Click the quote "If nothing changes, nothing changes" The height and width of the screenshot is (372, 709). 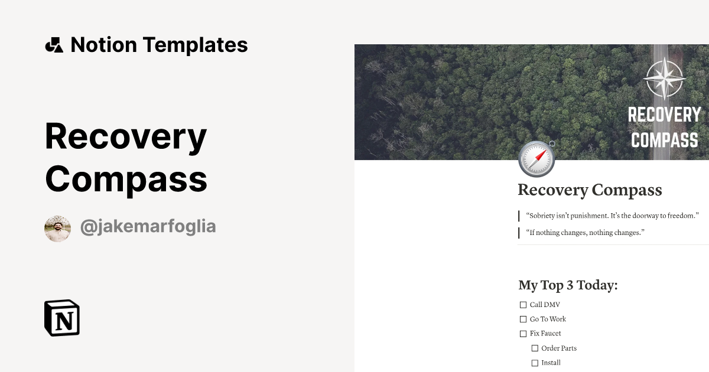click(x=591, y=232)
